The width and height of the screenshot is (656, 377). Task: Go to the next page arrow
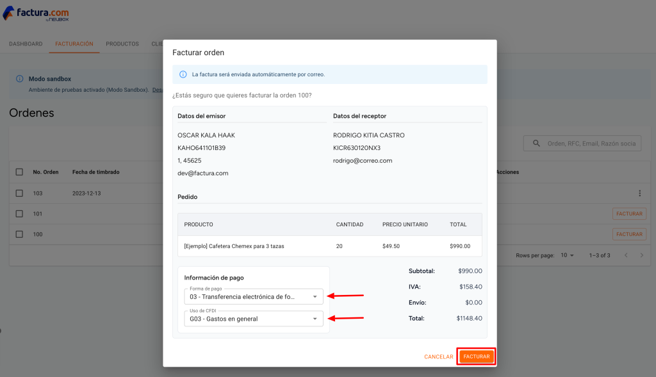(642, 255)
